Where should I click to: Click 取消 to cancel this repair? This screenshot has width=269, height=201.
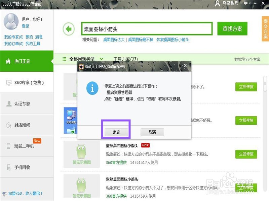click(x=152, y=132)
